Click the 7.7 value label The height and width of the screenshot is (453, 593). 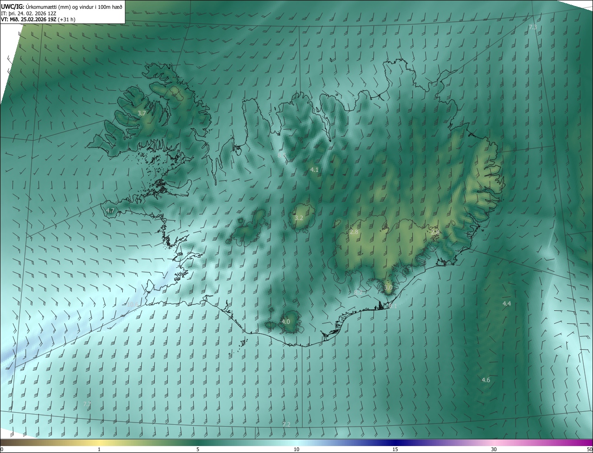(87, 404)
